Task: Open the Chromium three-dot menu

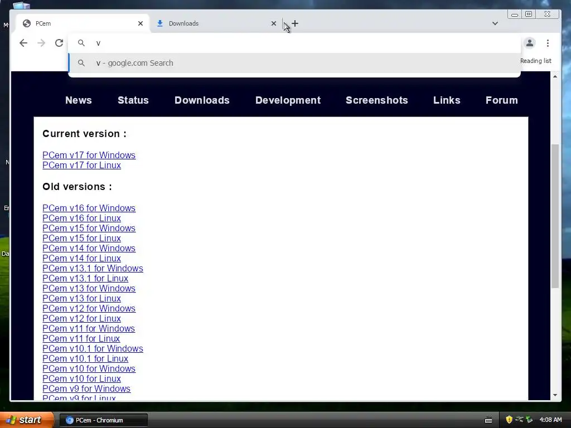Action: (548, 43)
